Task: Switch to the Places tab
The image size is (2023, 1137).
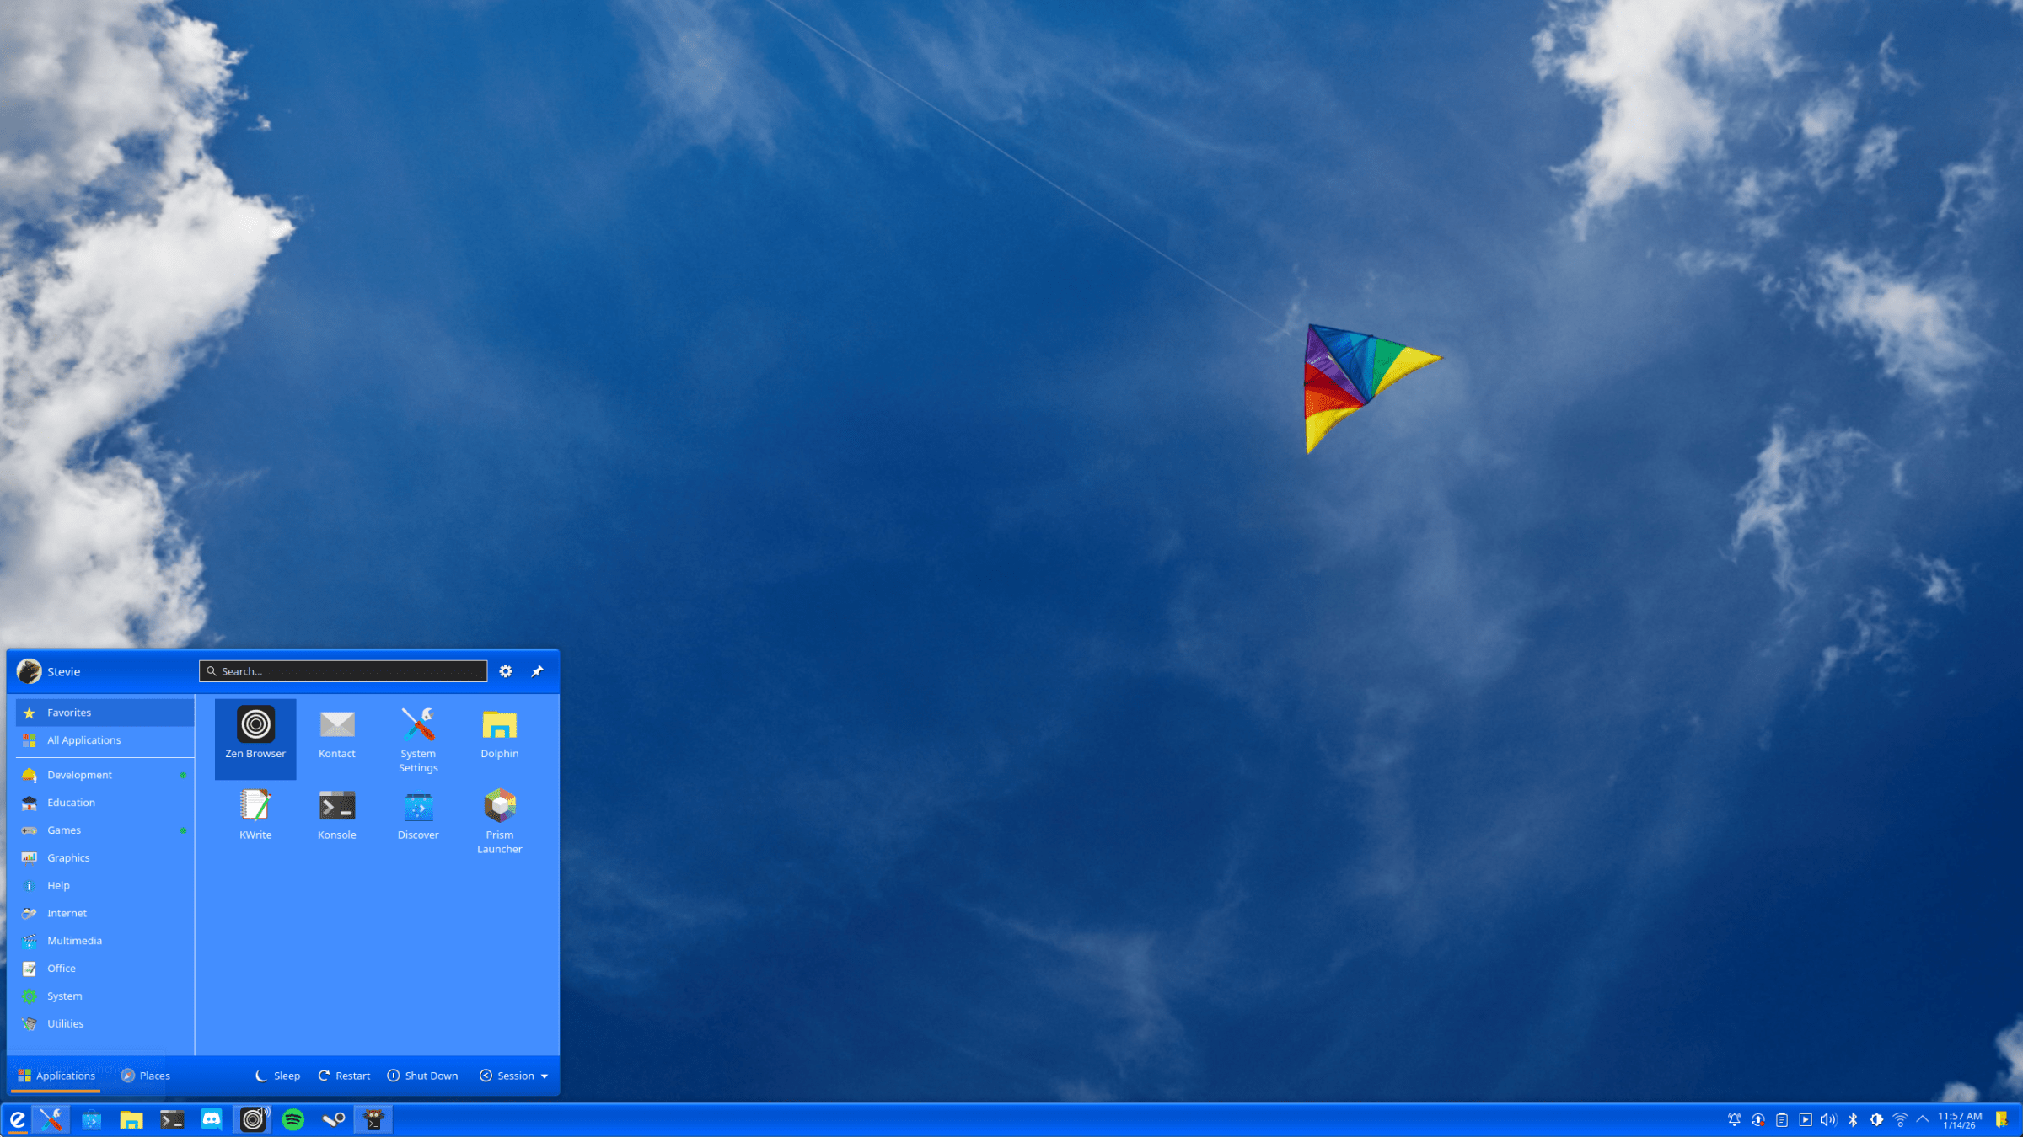Action: (x=146, y=1076)
